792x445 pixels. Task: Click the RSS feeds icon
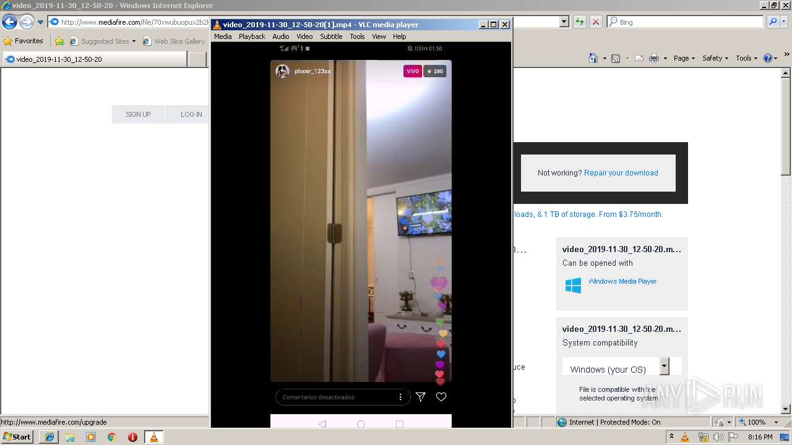tap(616, 58)
